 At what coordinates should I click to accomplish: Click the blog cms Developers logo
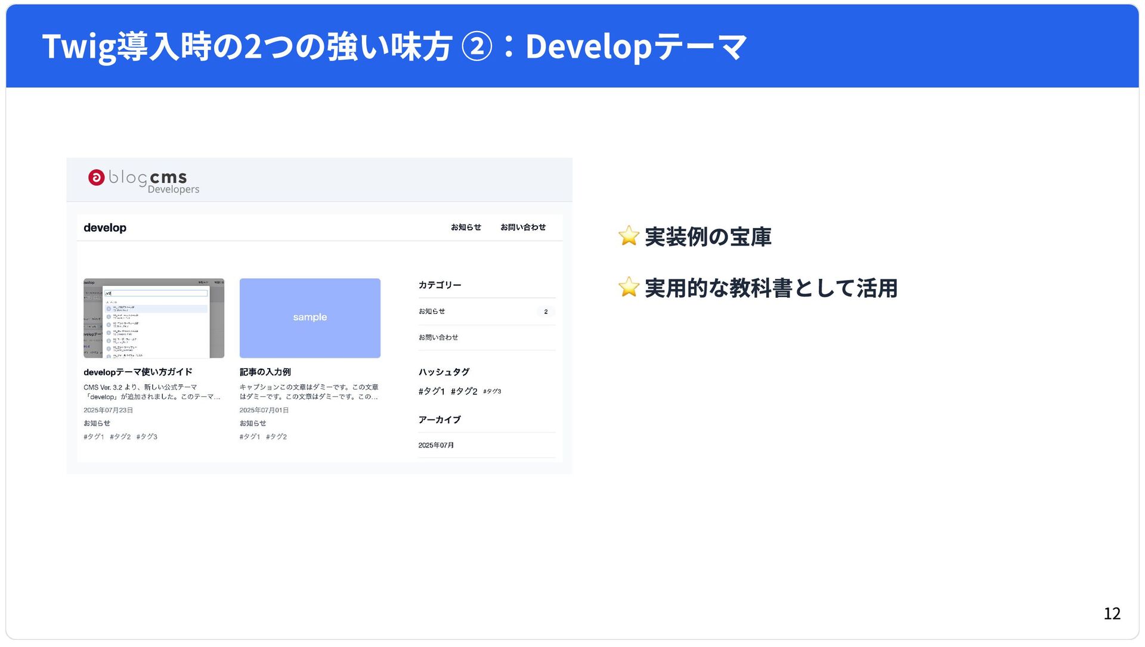click(x=143, y=181)
